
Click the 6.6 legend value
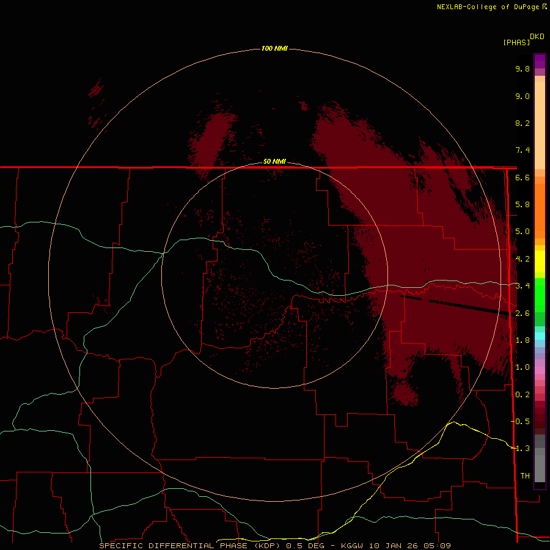522,177
